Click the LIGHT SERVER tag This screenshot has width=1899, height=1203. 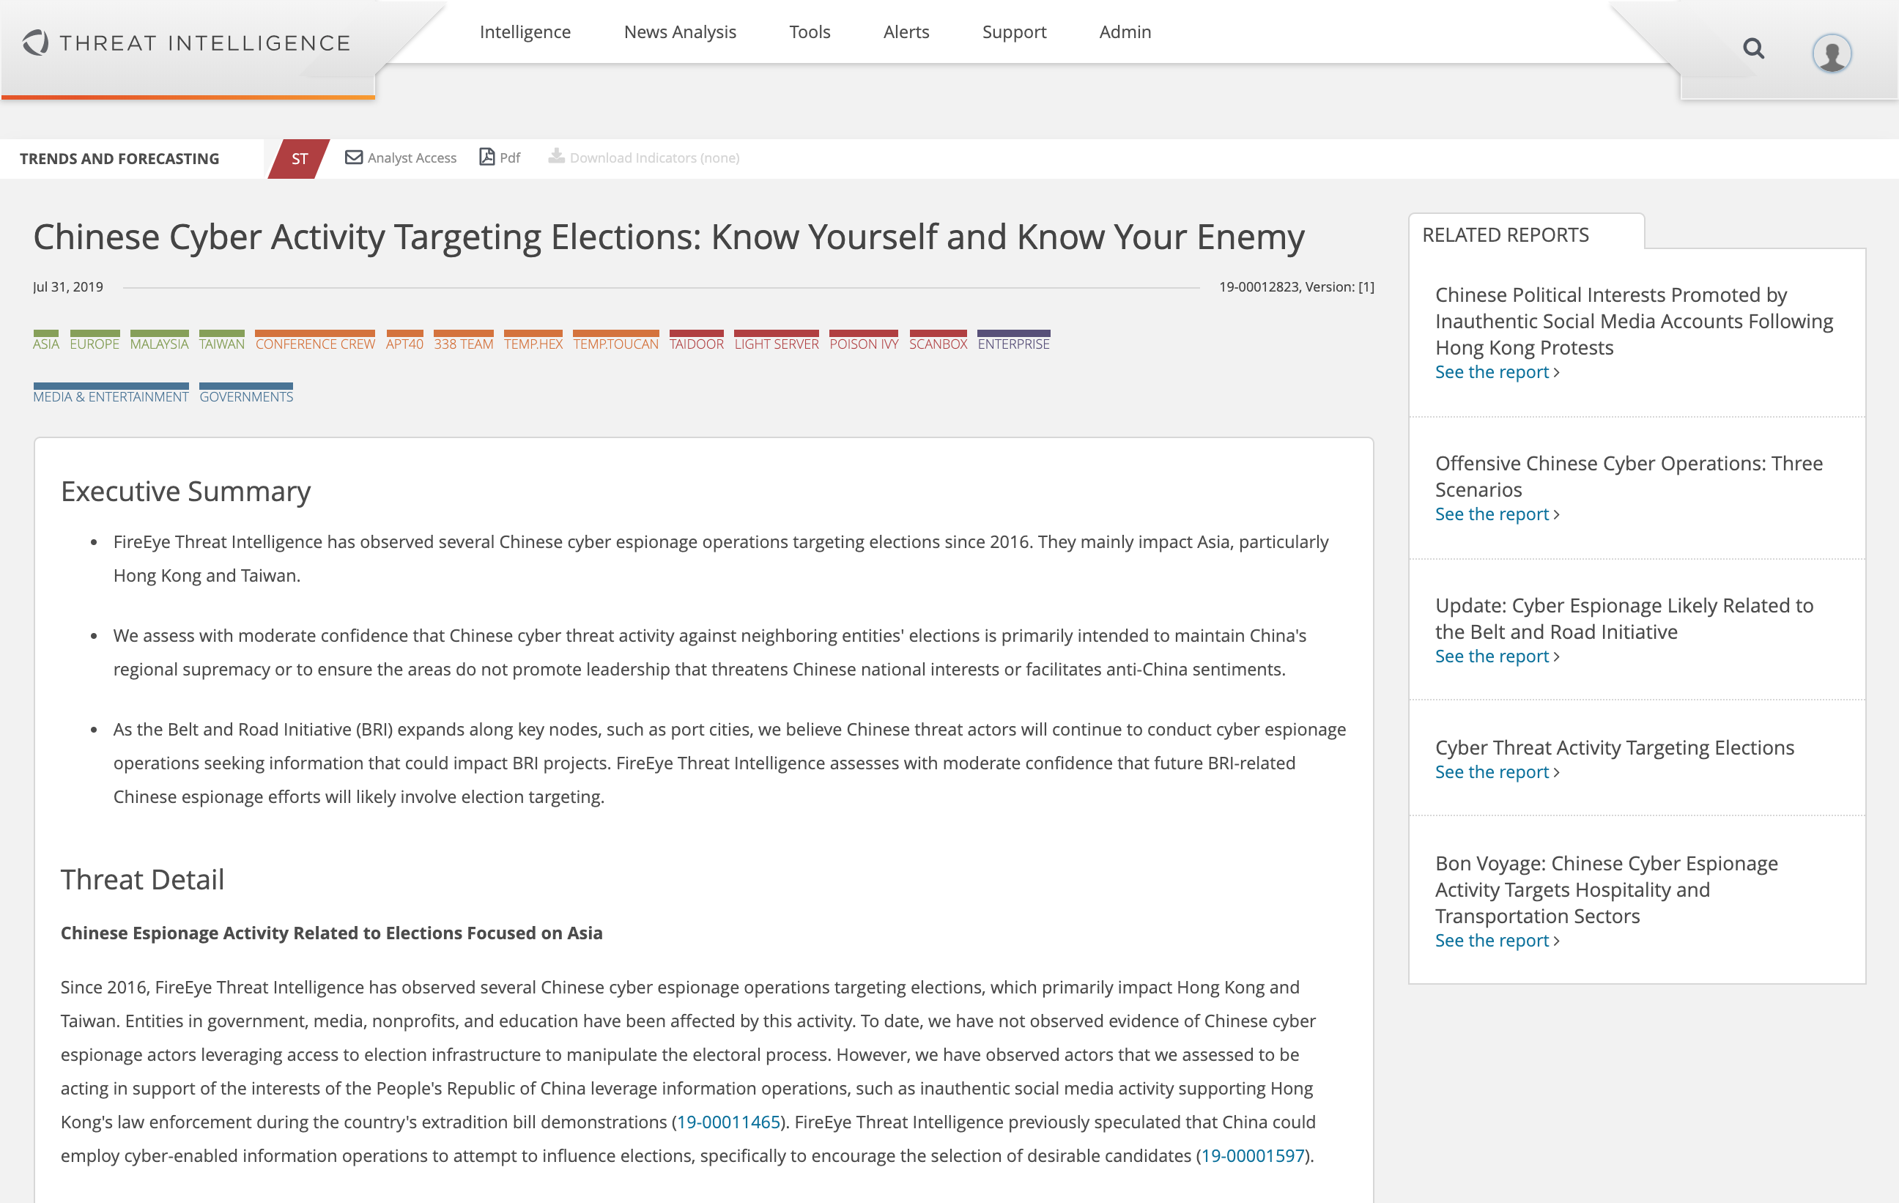point(777,341)
